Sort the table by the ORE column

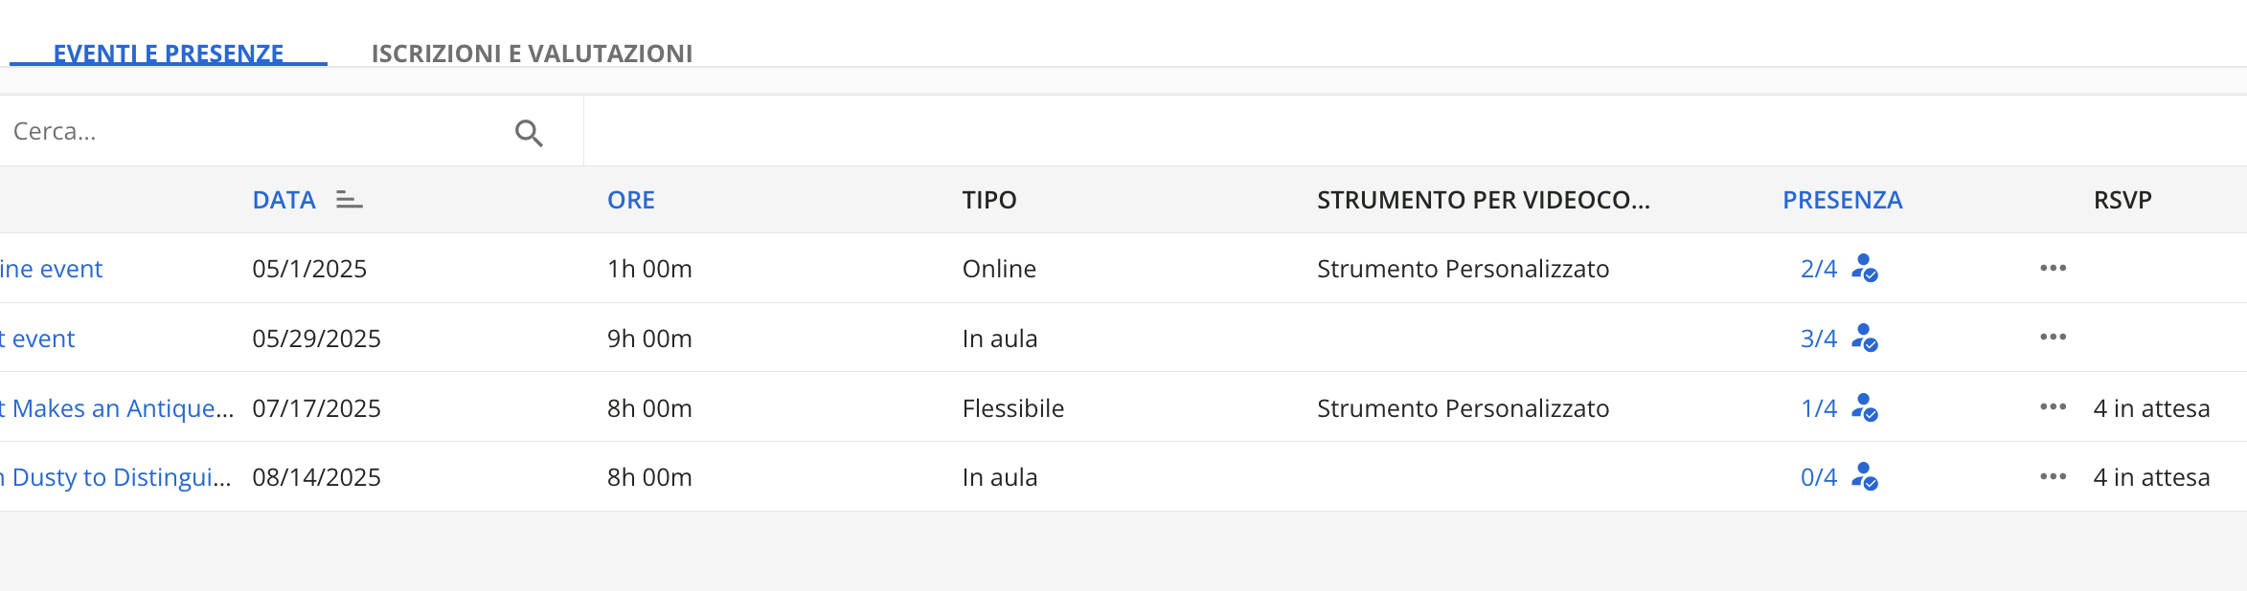[x=631, y=200]
